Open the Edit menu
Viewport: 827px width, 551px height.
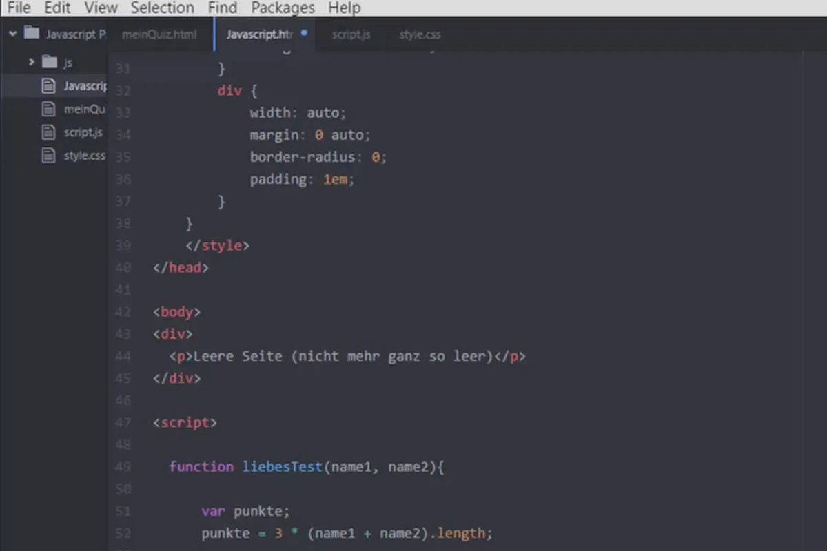(58, 8)
